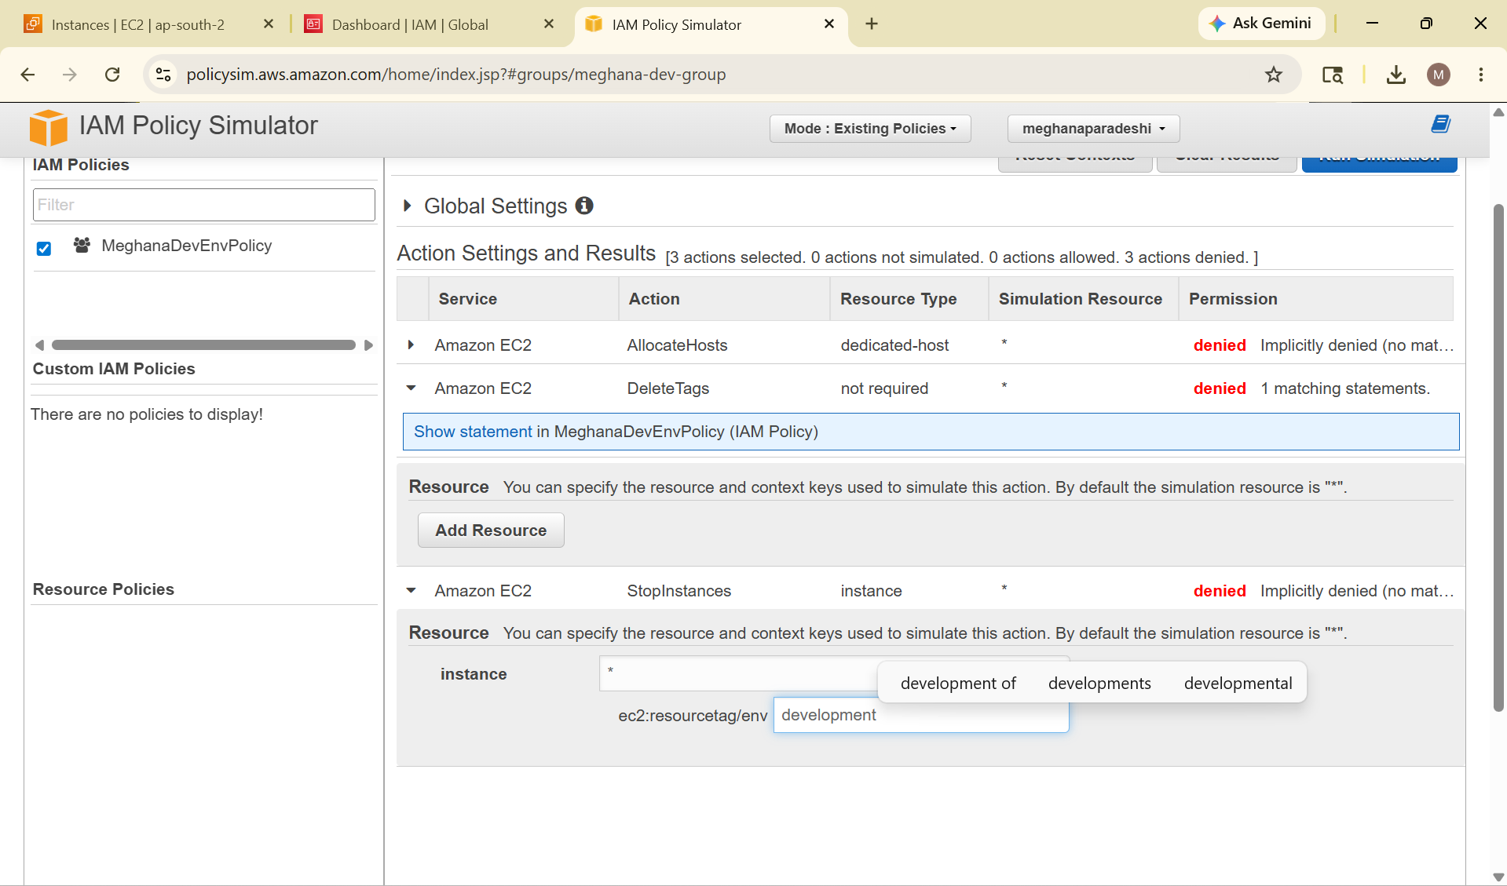
Task: Close the Instances EC2 tab
Action: 269,24
